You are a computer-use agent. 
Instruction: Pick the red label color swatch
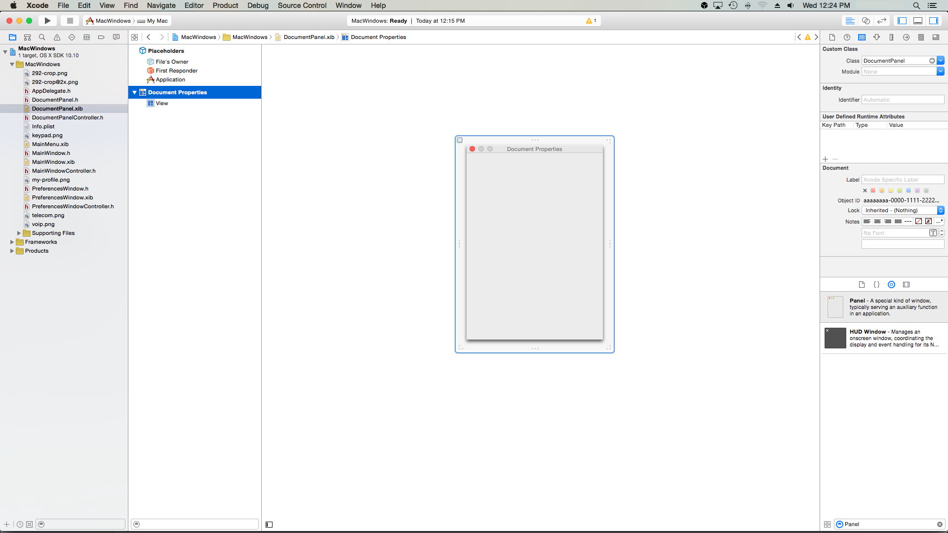tap(873, 190)
